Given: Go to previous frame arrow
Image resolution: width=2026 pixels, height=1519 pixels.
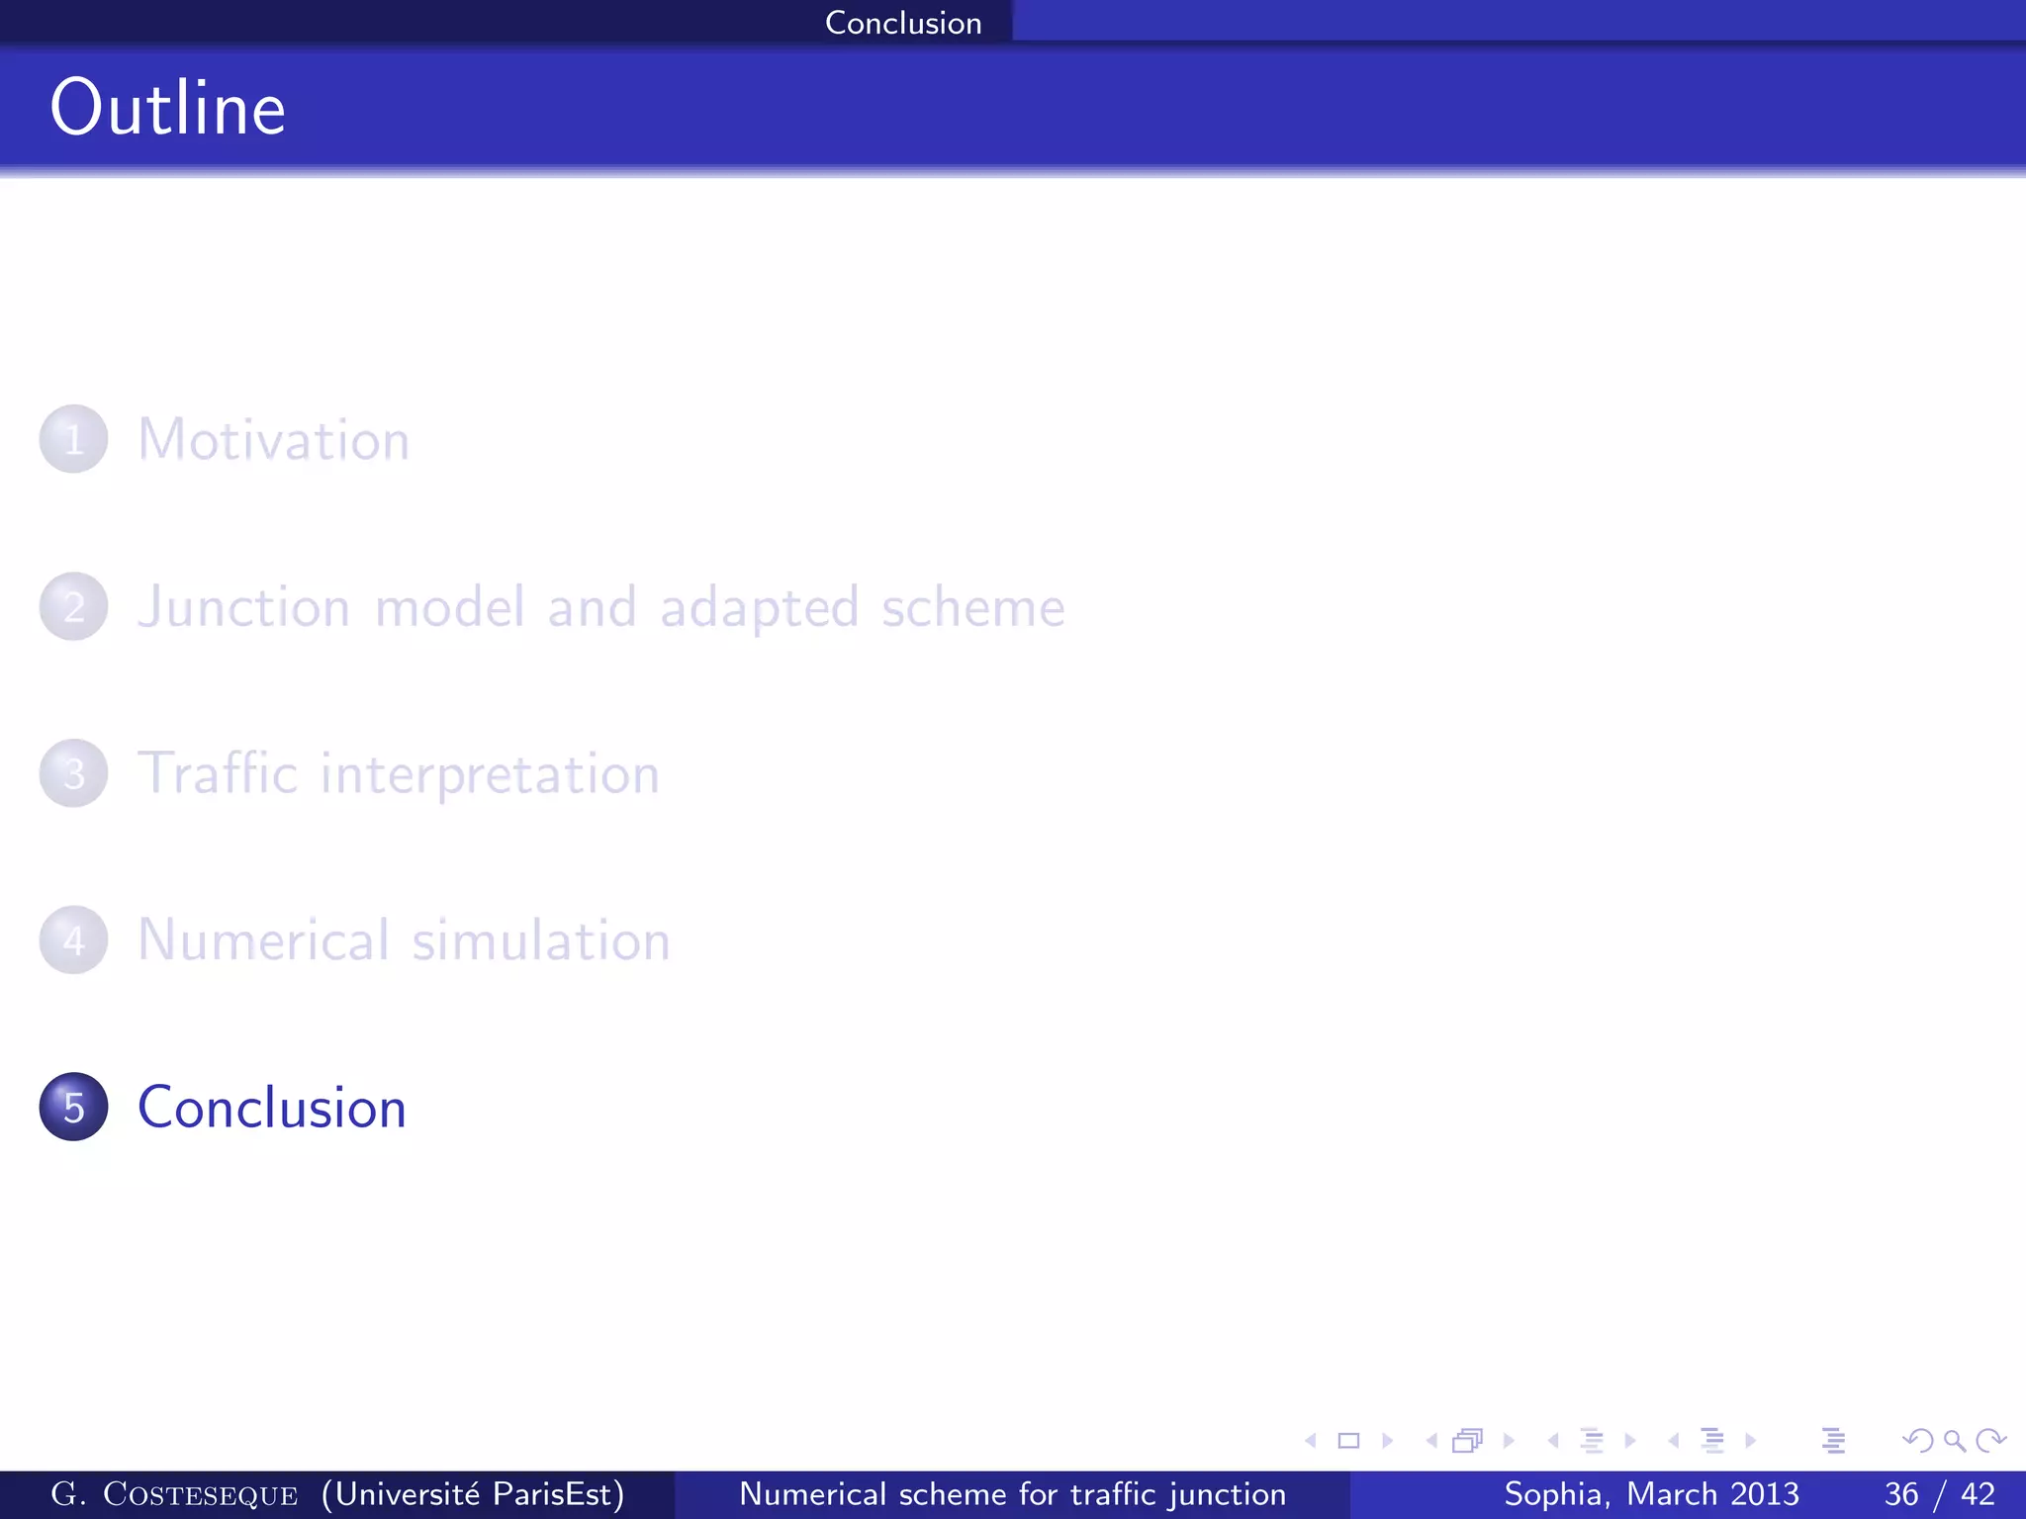Looking at the screenshot, I should [x=1431, y=1441].
